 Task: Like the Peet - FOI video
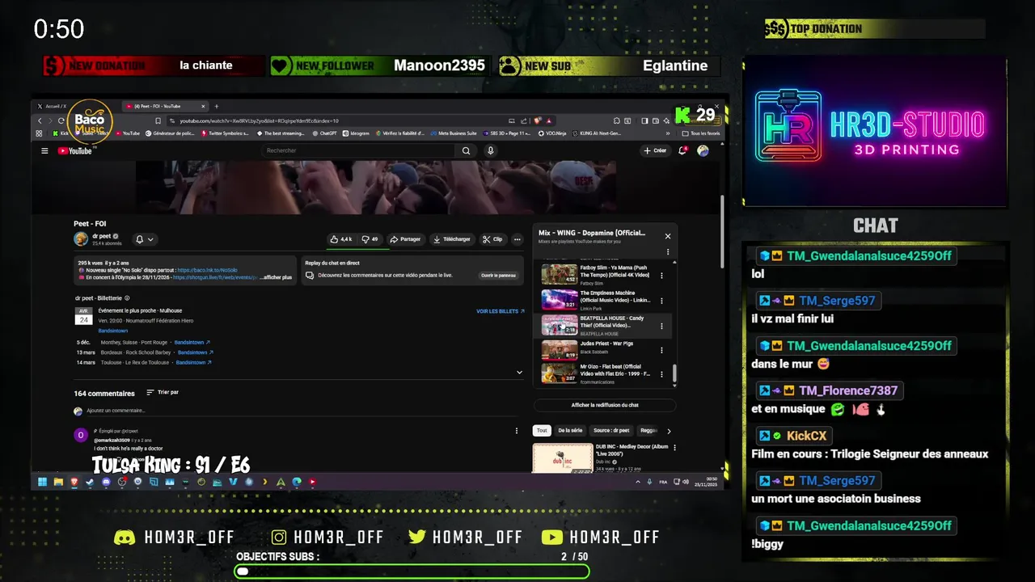point(341,239)
